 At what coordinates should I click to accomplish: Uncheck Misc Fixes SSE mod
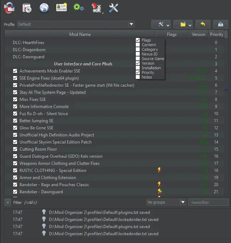pyautogui.click(x=15, y=99)
